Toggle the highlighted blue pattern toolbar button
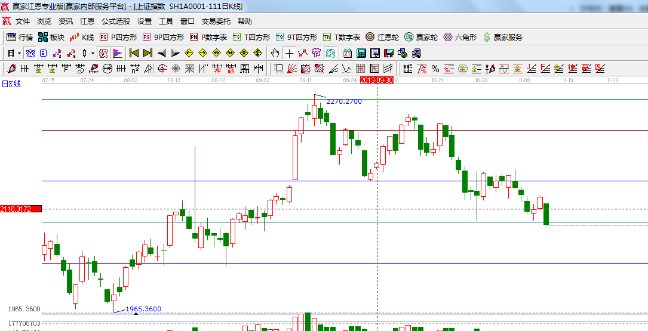648x331 pixels. tap(30, 53)
